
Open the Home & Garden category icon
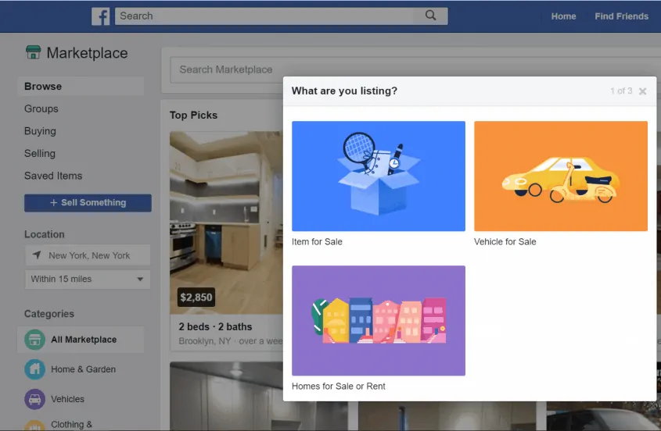tap(34, 369)
